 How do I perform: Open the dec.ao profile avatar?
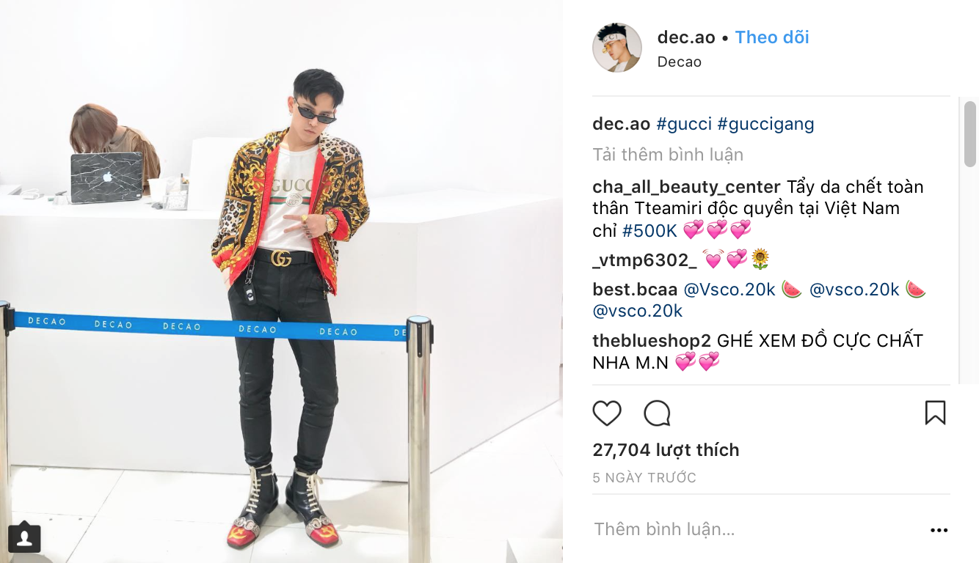click(x=617, y=47)
